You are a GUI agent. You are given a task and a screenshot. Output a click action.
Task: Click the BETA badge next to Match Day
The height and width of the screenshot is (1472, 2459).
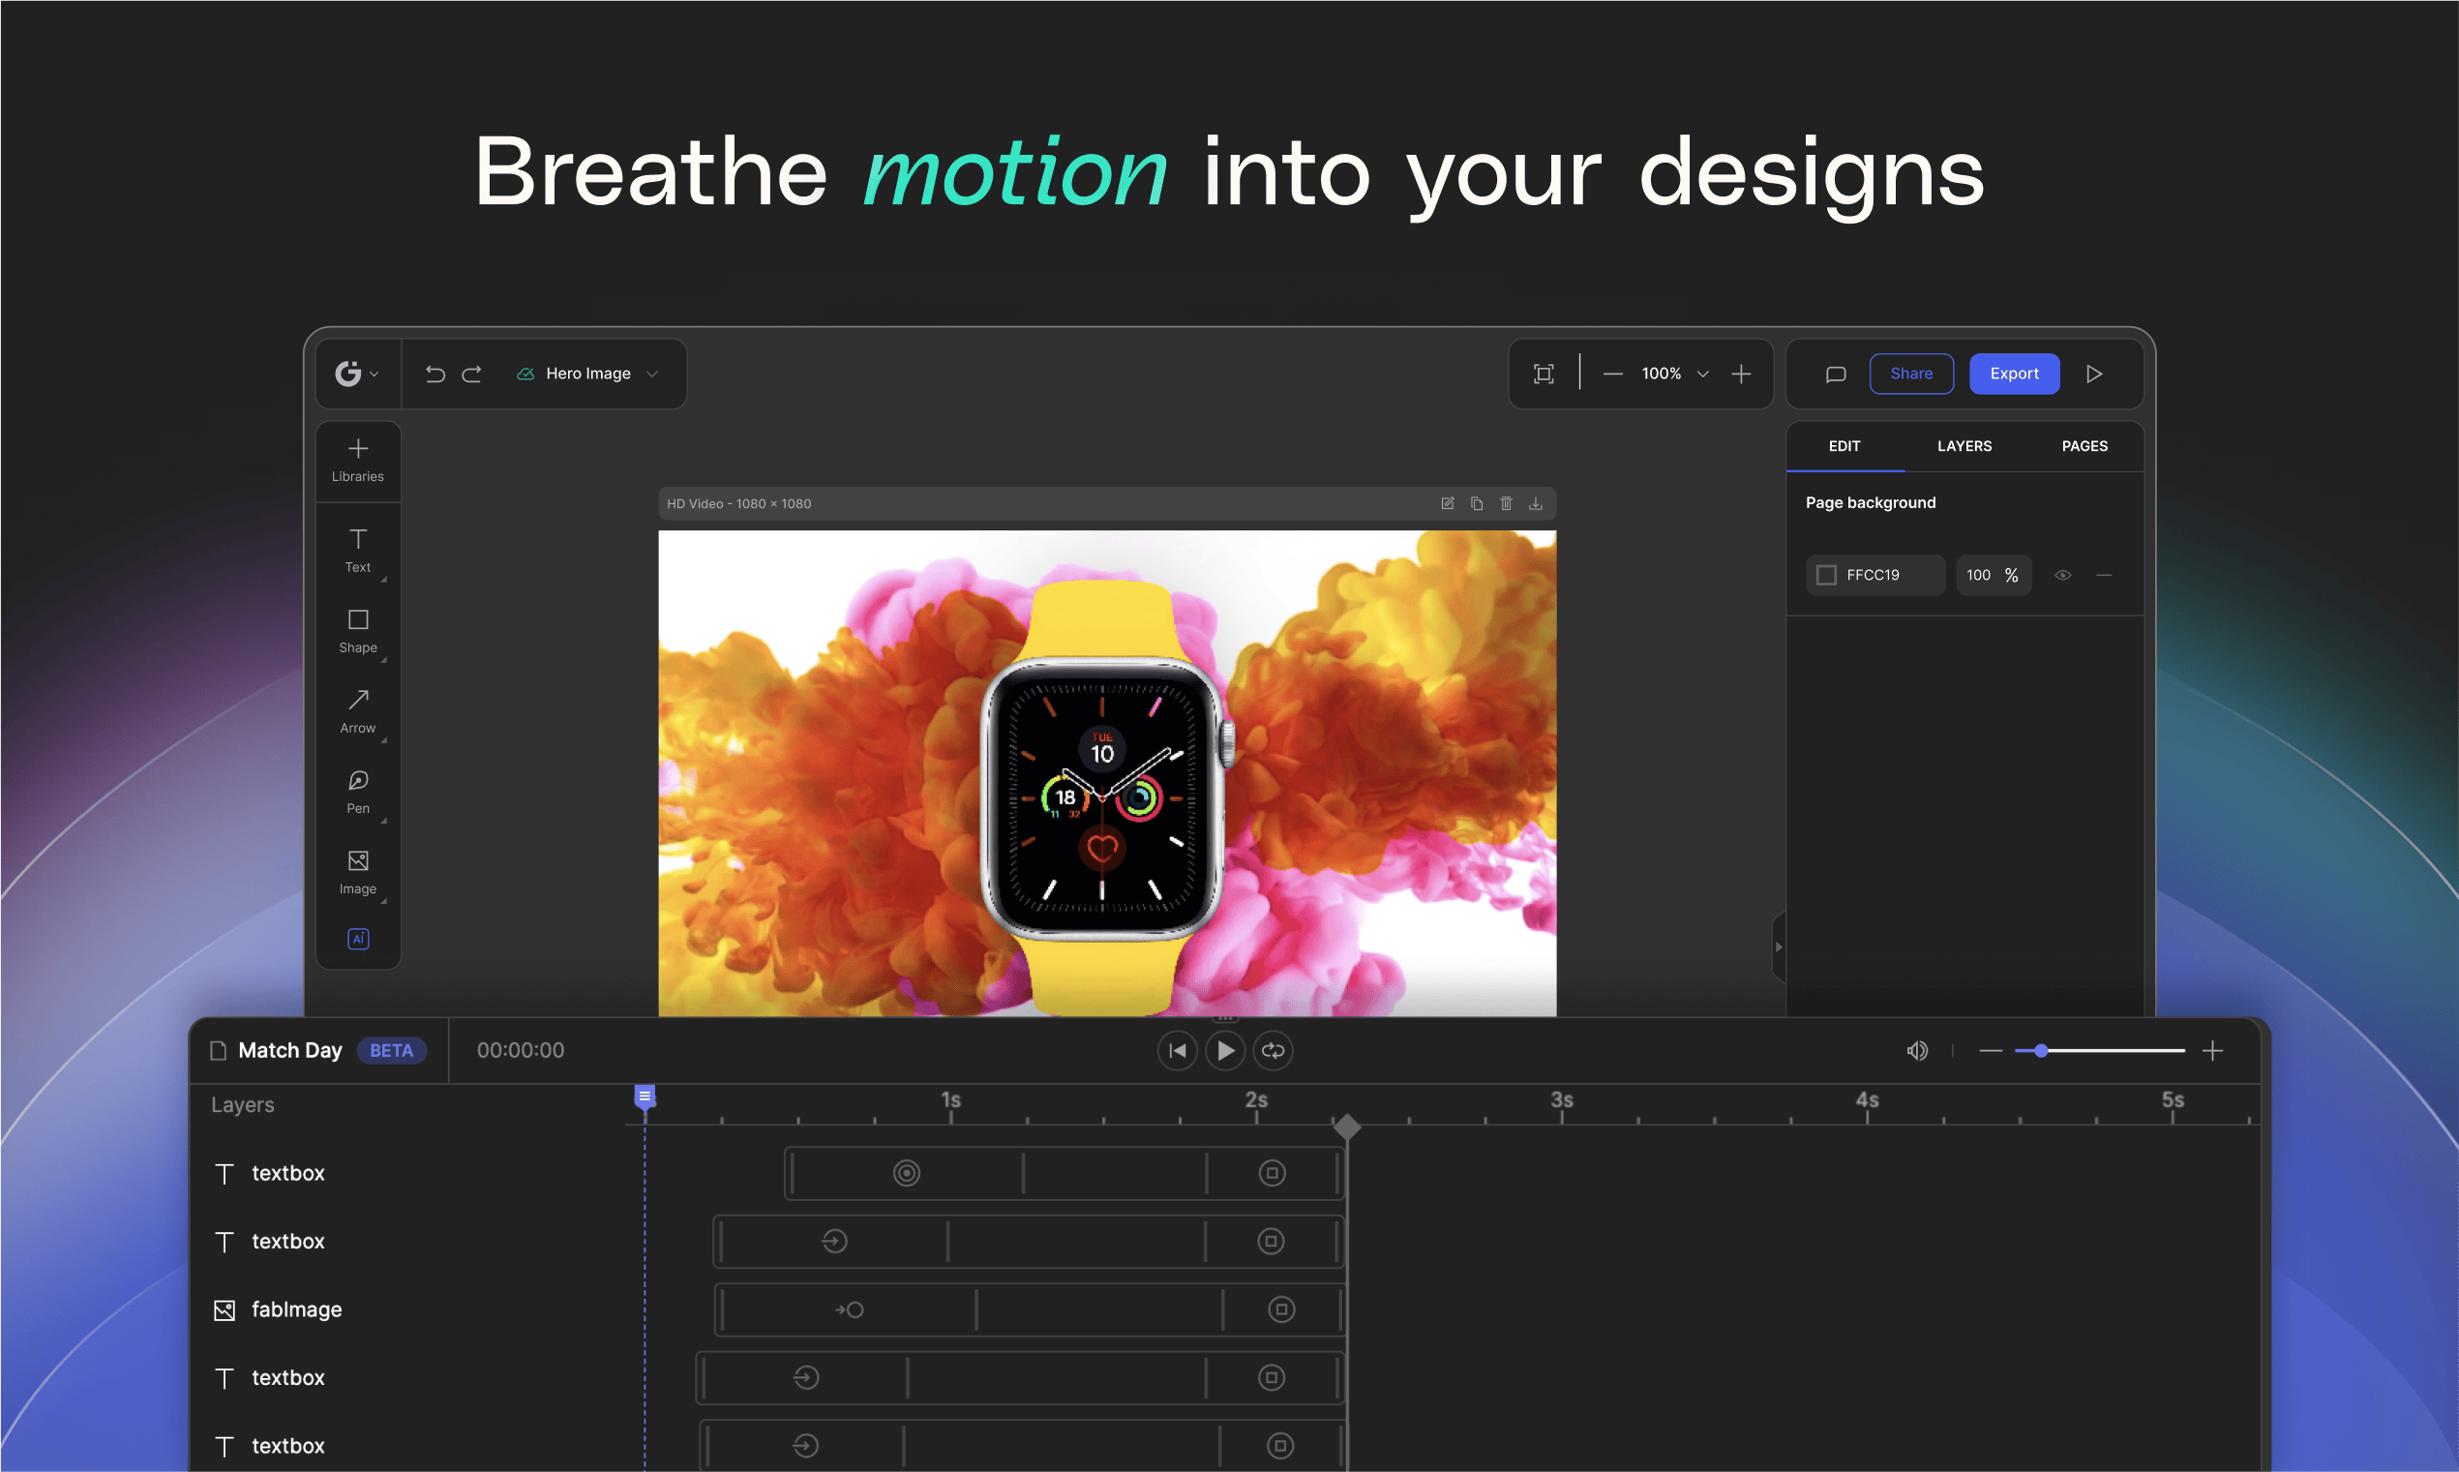[391, 1050]
